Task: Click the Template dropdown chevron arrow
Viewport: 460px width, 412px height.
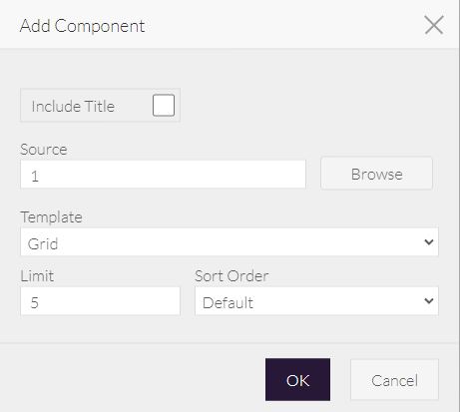Action: (x=429, y=242)
